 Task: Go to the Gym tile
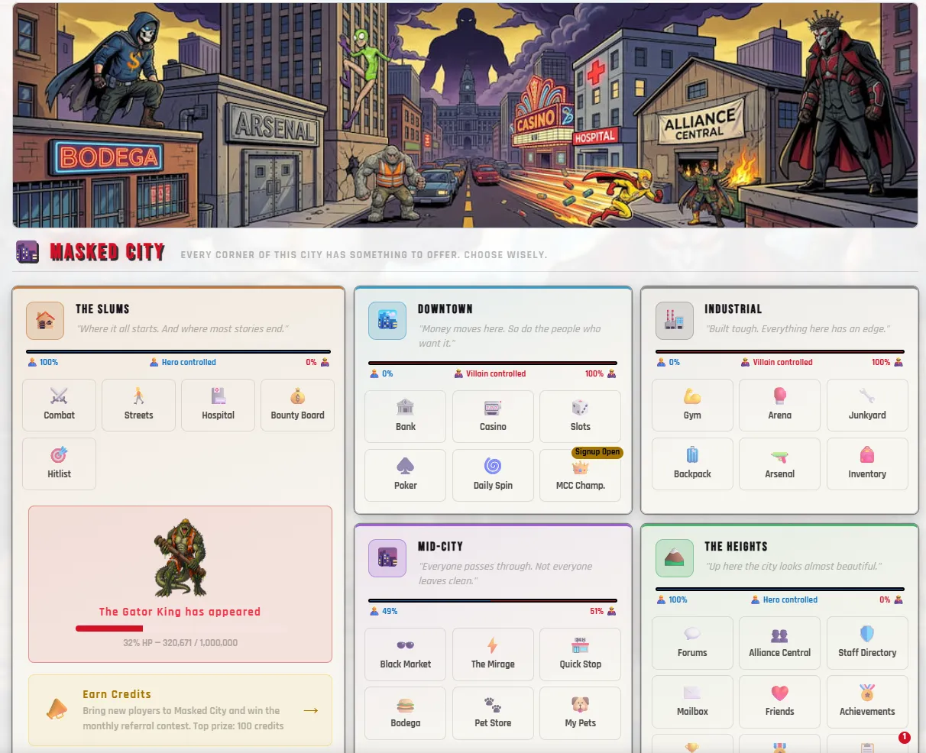click(692, 405)
